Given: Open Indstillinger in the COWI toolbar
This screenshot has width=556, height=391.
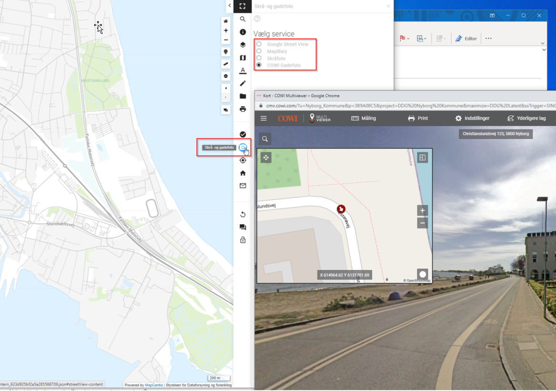Looking at the screenshot, I should pyautogui.click(x=472, y=118).
